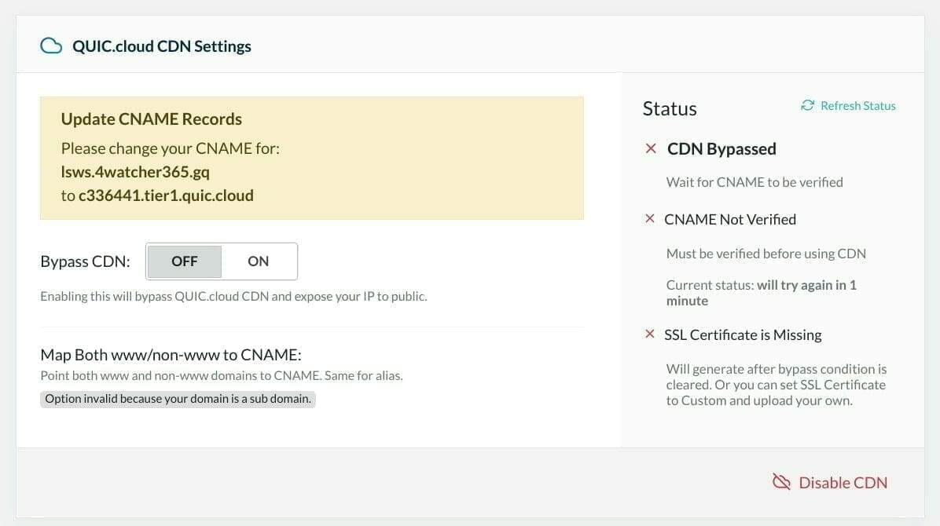
Task: Click the SSL Certificate is Missing label
Action: [743, 335]
